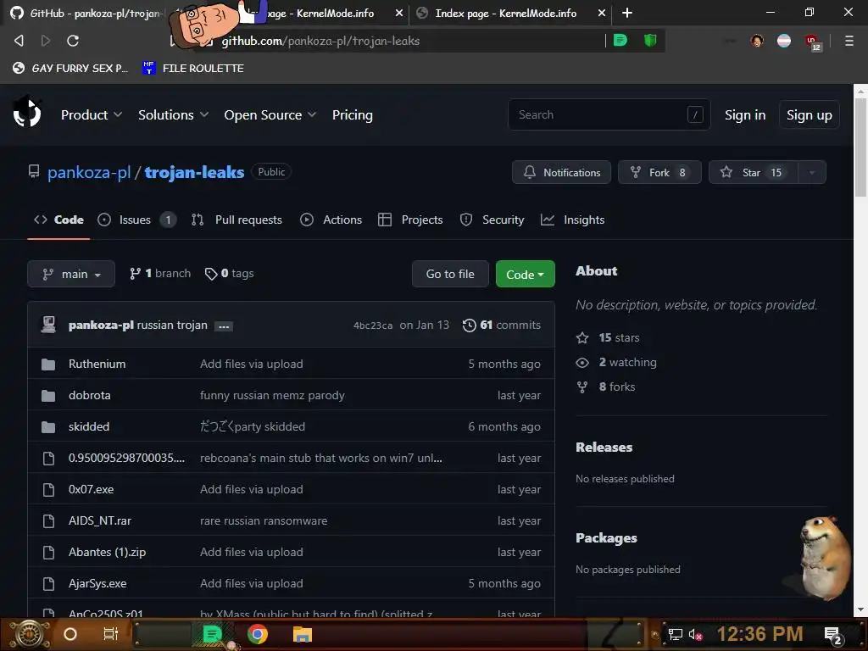Screen dimensions: 868x651
Task: Click the muted volume icon in system tray
Action: coord(695,634)
